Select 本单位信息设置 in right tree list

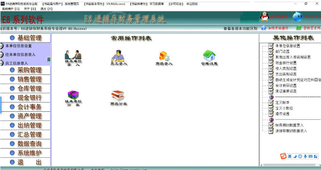[288, 46]
